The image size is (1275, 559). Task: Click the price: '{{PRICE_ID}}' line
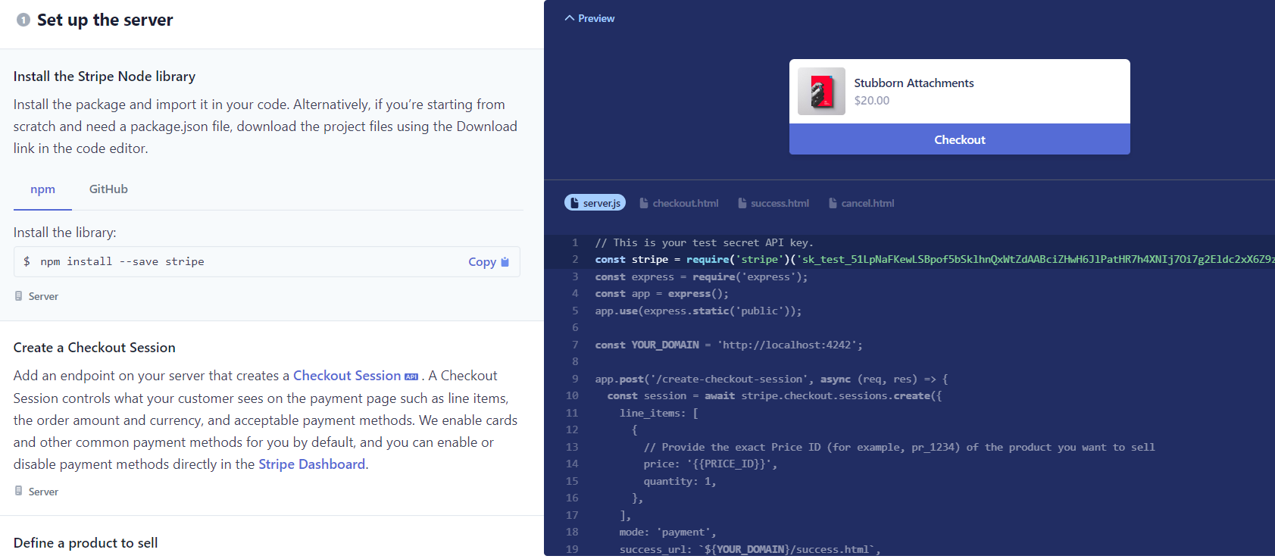(710, 464)
